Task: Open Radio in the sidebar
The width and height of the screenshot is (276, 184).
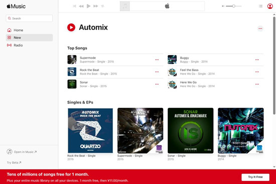Action: (x=29, y=45)
